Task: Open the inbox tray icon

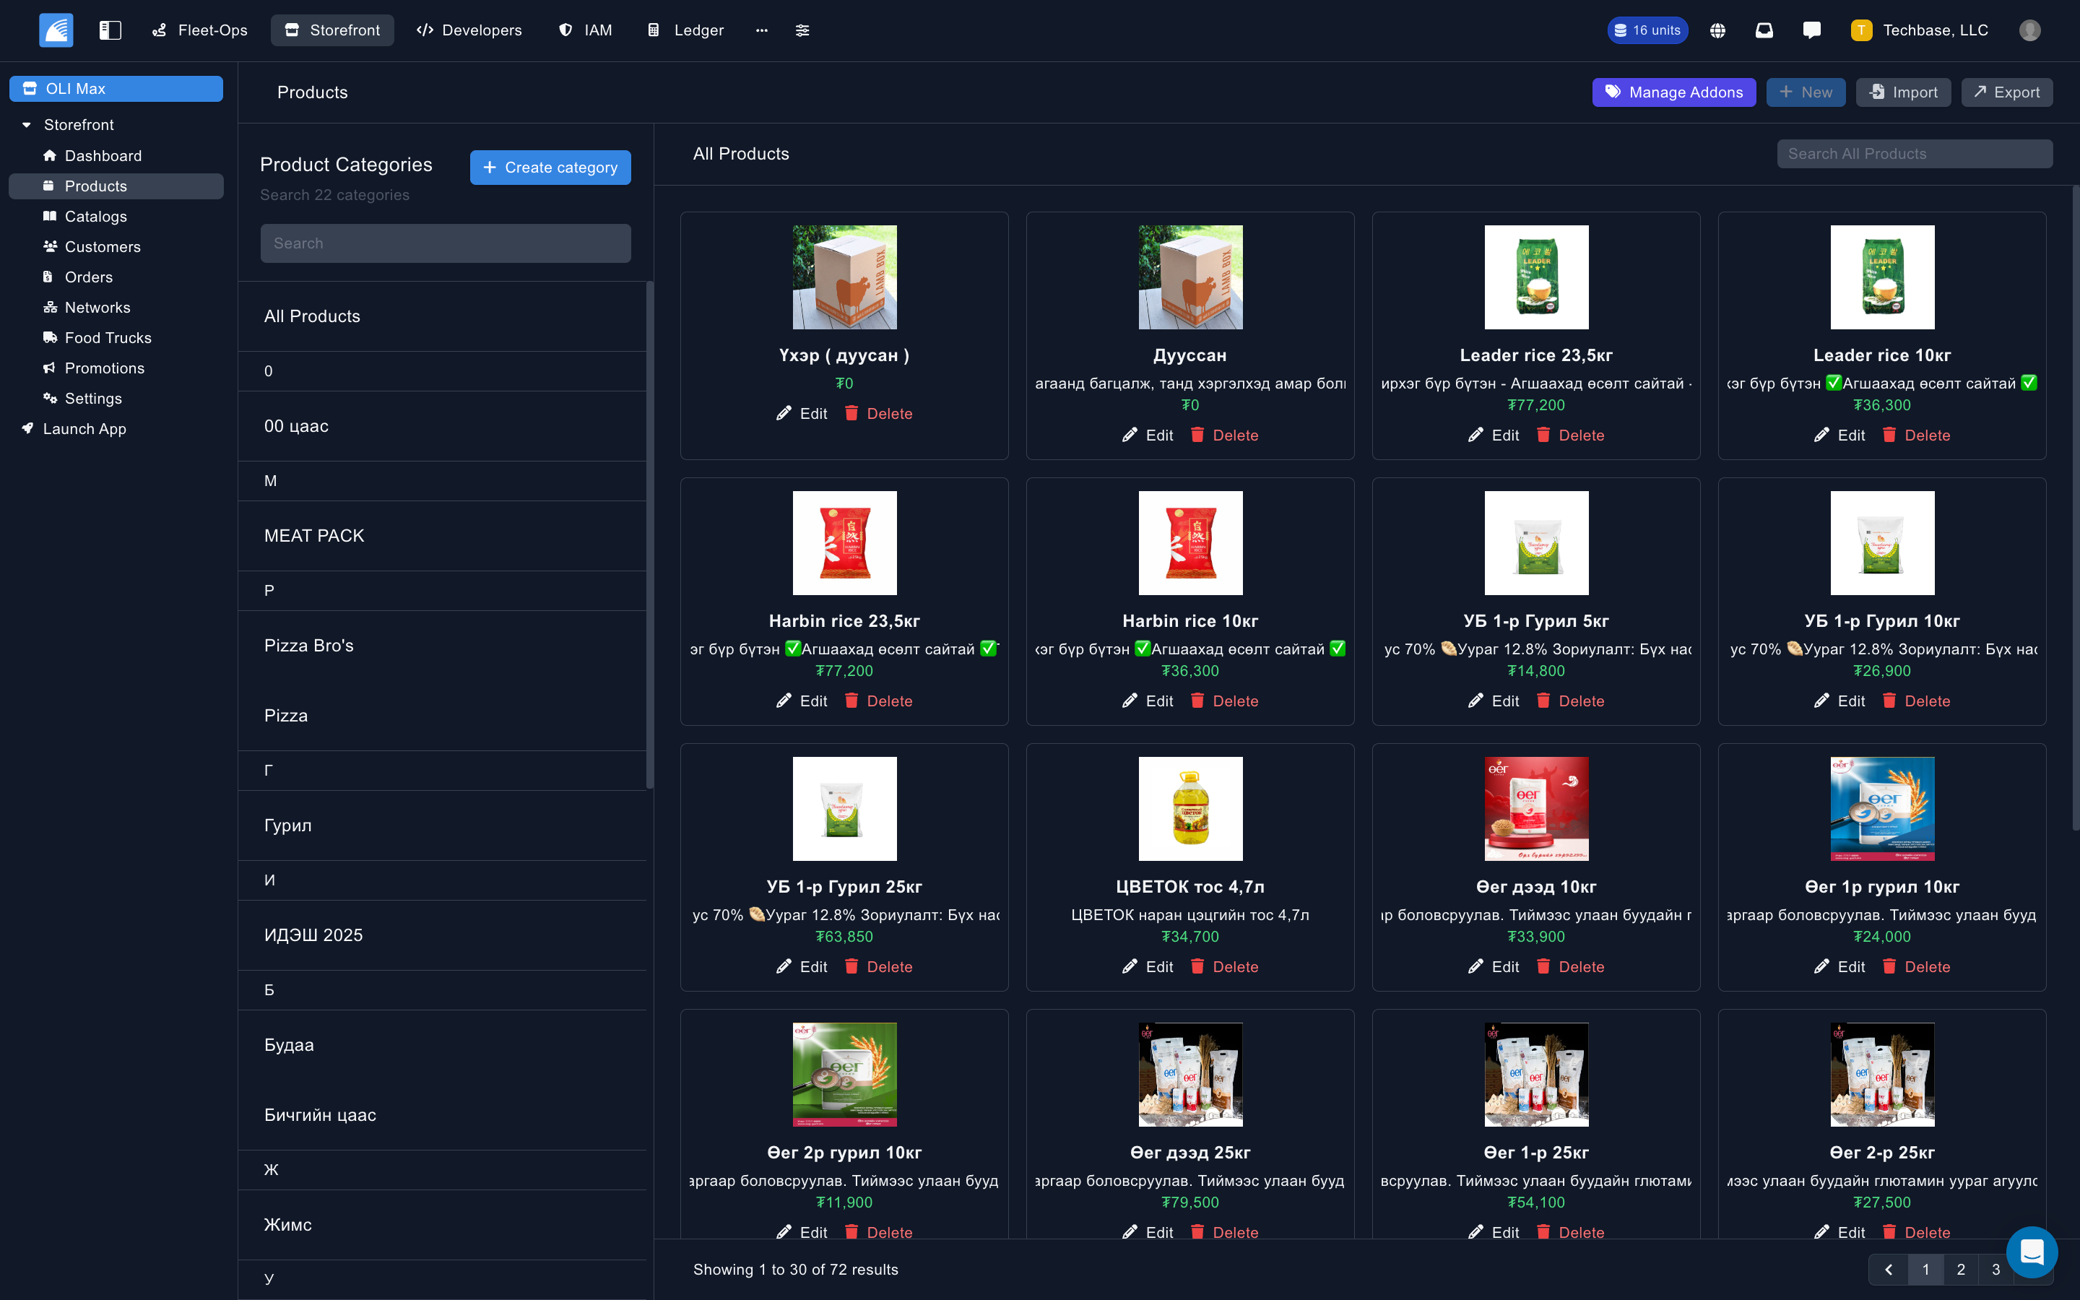Action: point(1764,30)
